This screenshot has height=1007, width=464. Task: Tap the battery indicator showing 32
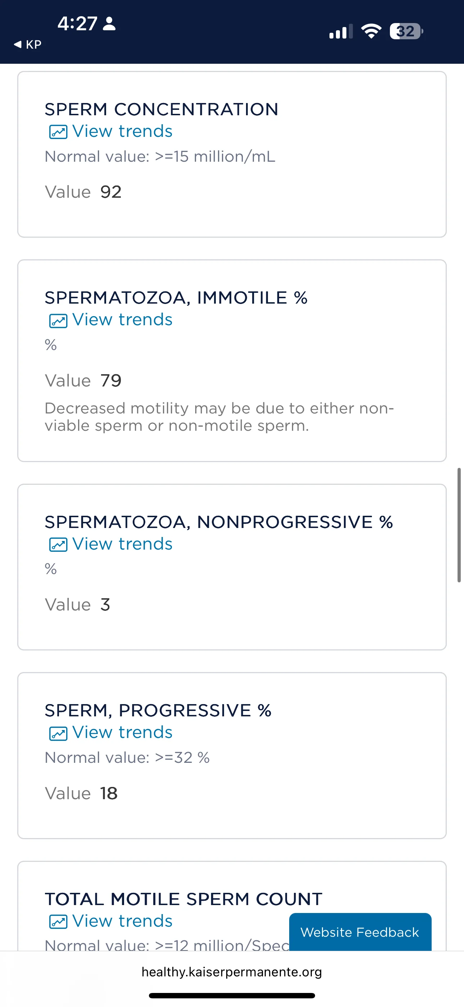(x=406, y=31)
